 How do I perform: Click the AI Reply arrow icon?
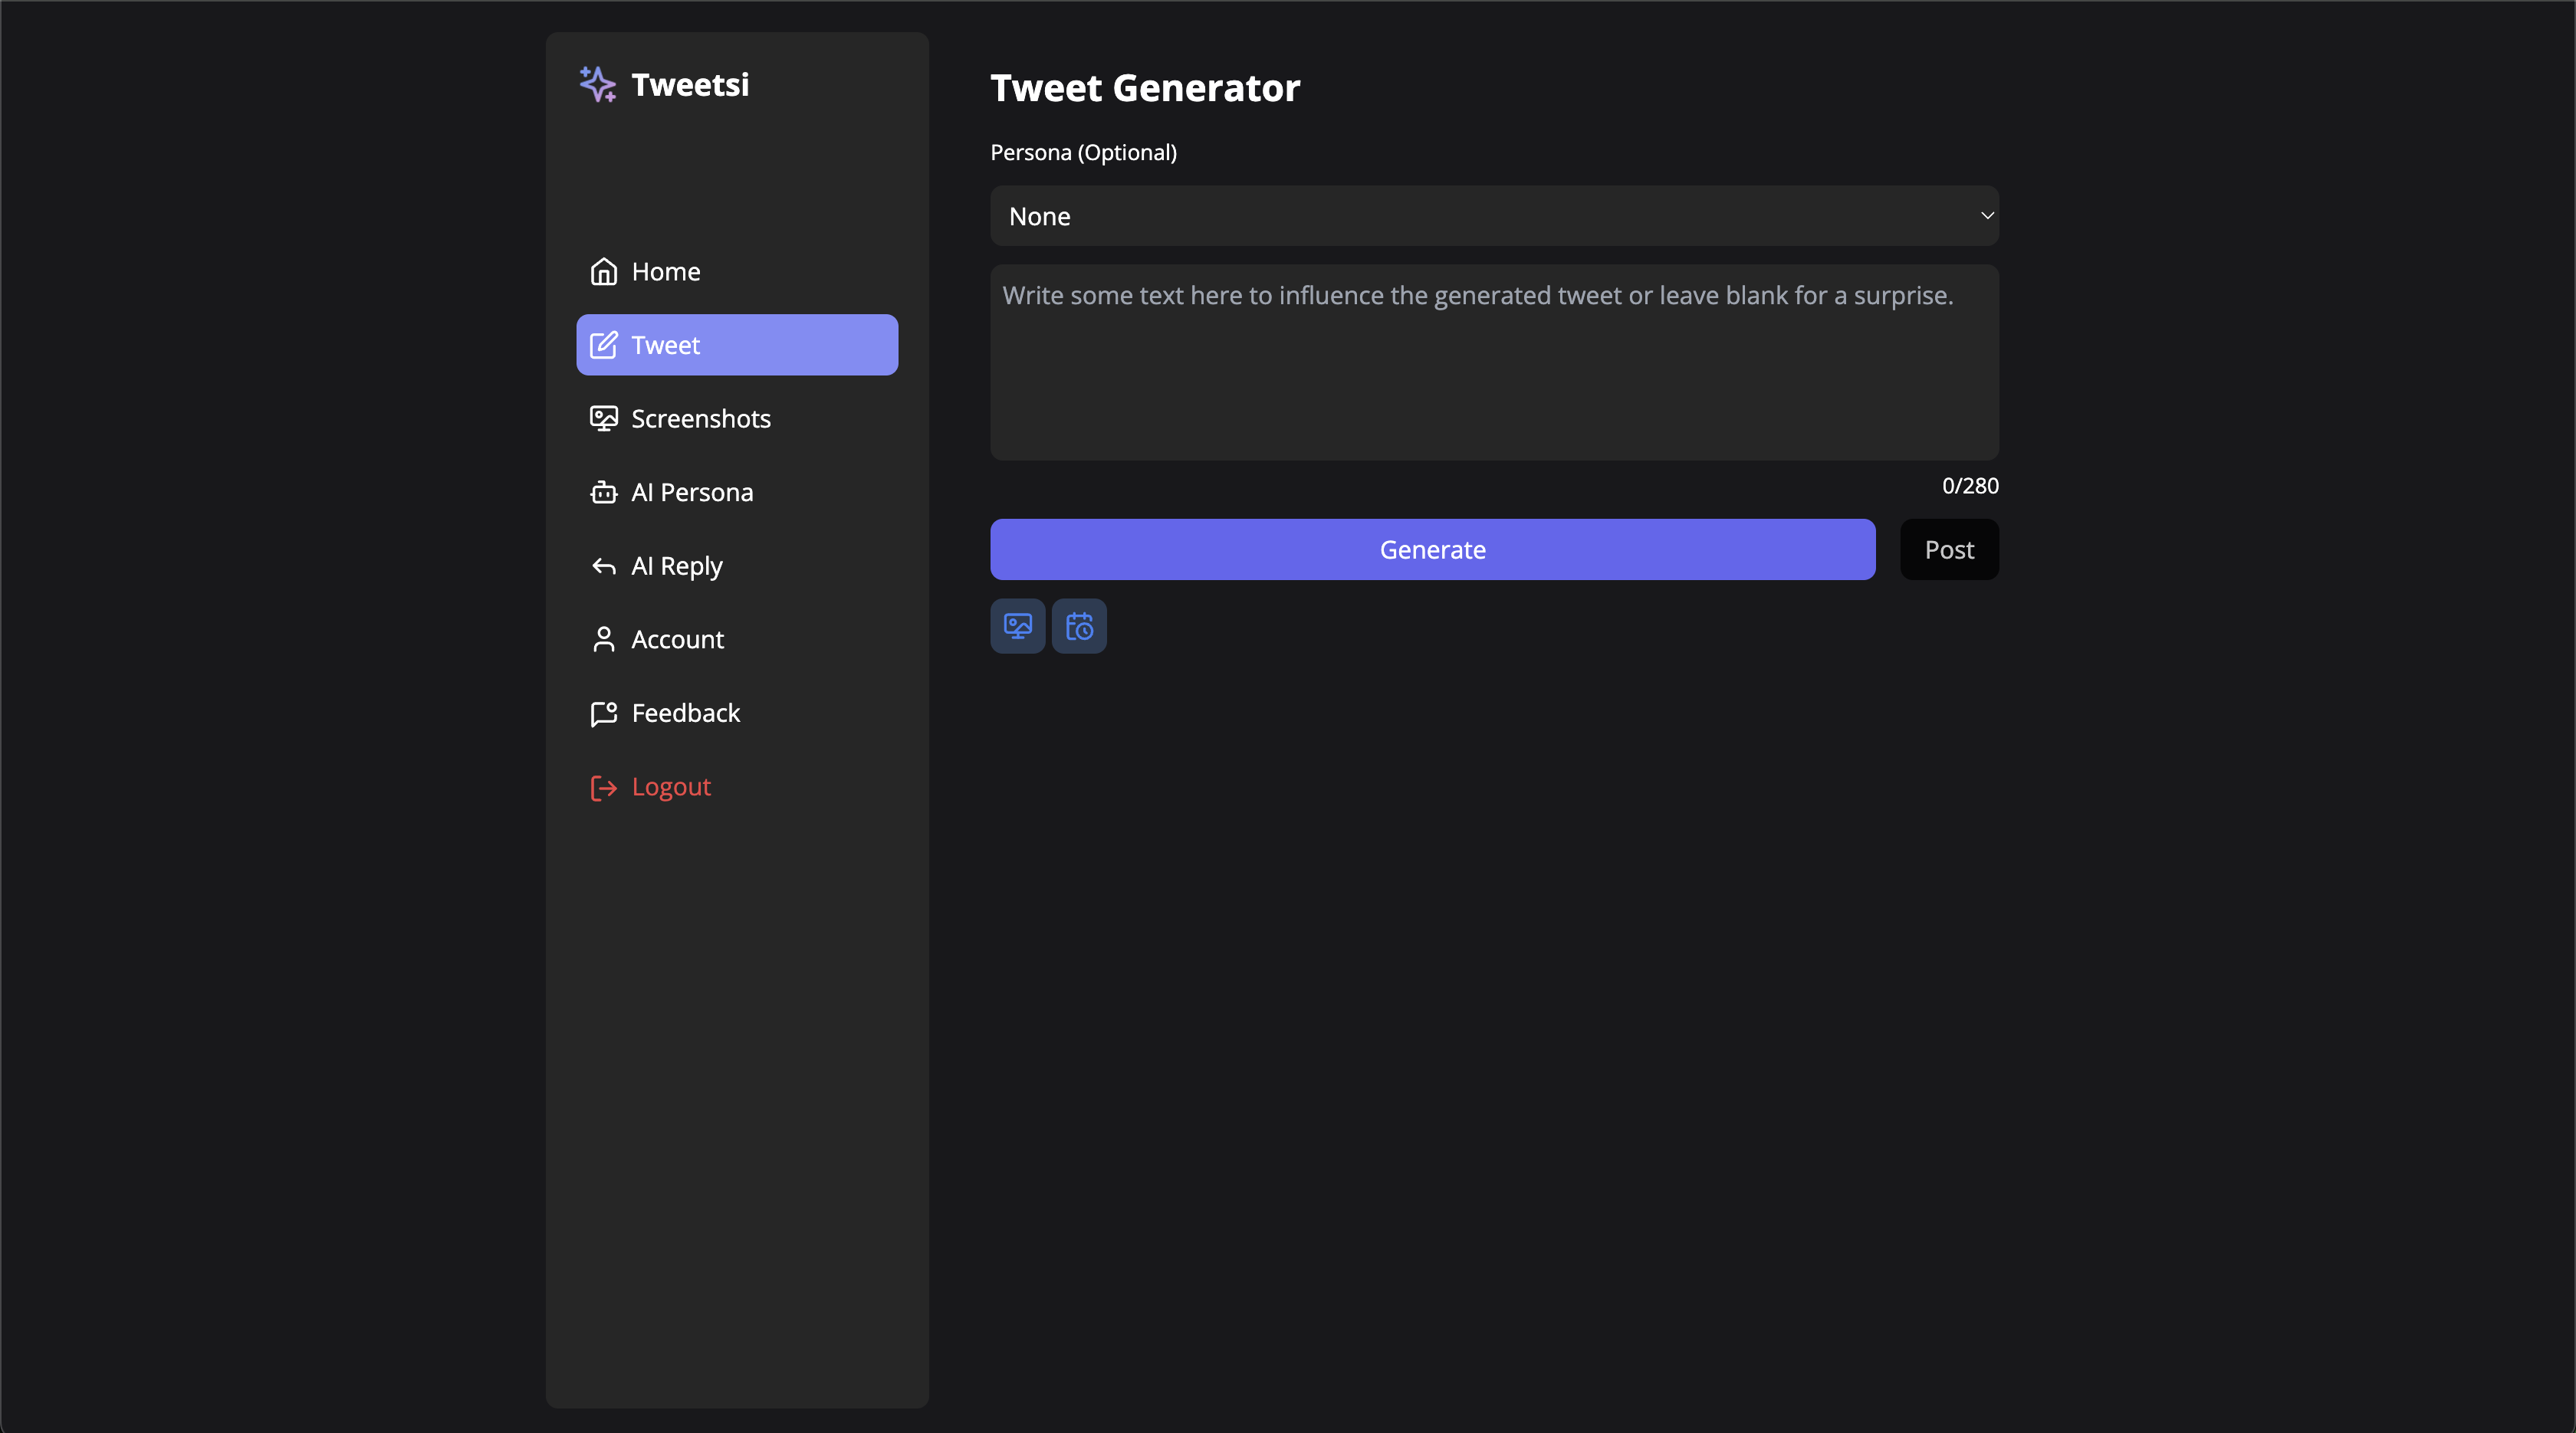[x=604, y=566]
